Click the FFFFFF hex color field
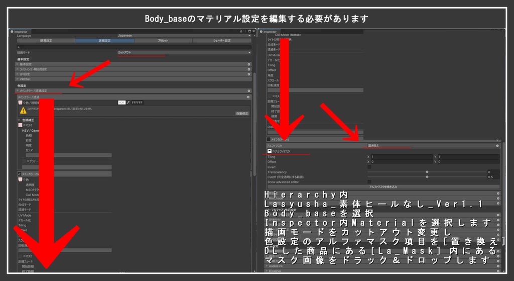The width and height of the screenshot is (514, 281). click(137, 103)
